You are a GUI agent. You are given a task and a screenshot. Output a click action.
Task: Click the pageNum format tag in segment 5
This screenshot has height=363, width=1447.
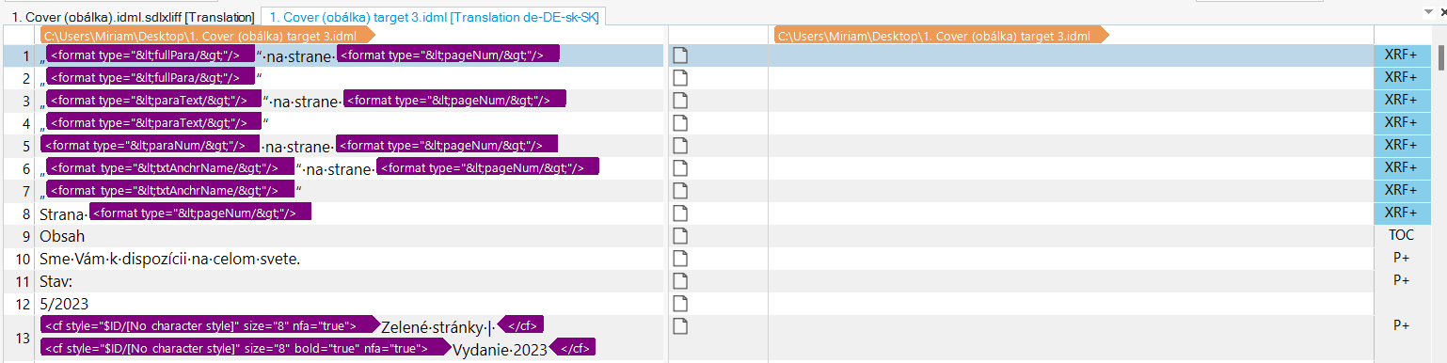click(x=447, y=144)
